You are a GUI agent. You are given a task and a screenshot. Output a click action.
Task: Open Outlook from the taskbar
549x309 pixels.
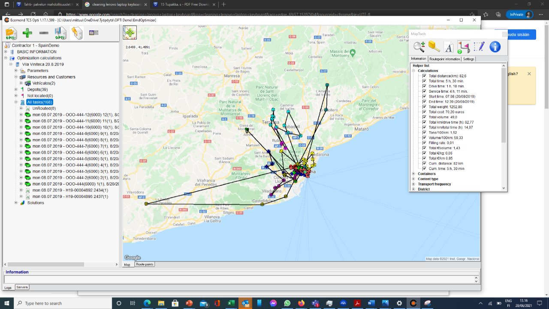[x=245, y=303]
